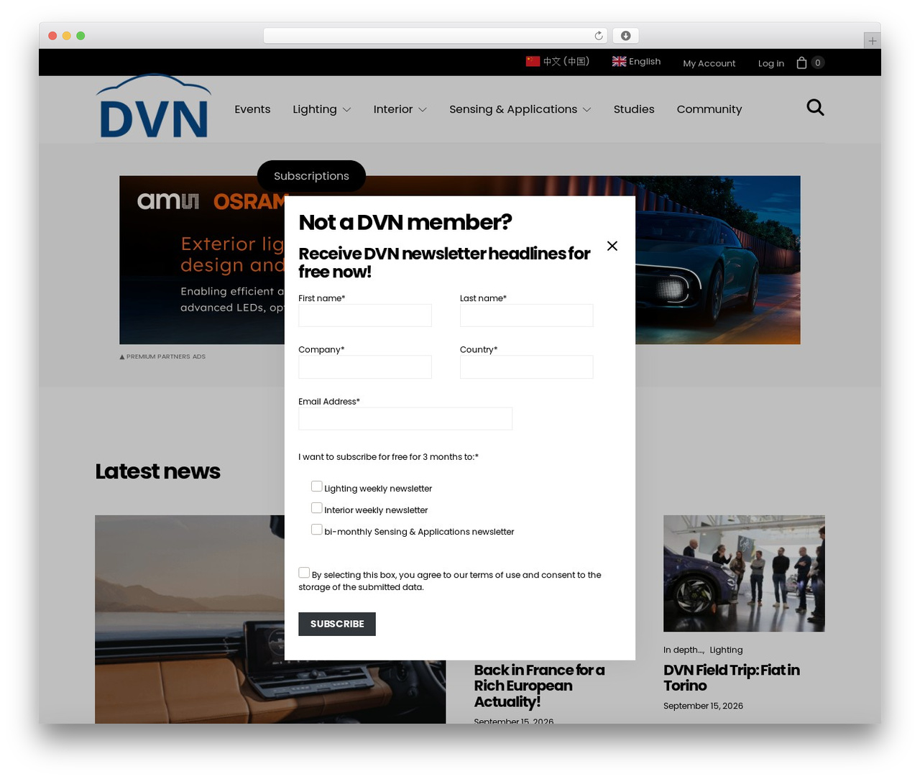Open the site search magnifier
The height and width of the screenshot is (779, 920).
tap(815, 108)
